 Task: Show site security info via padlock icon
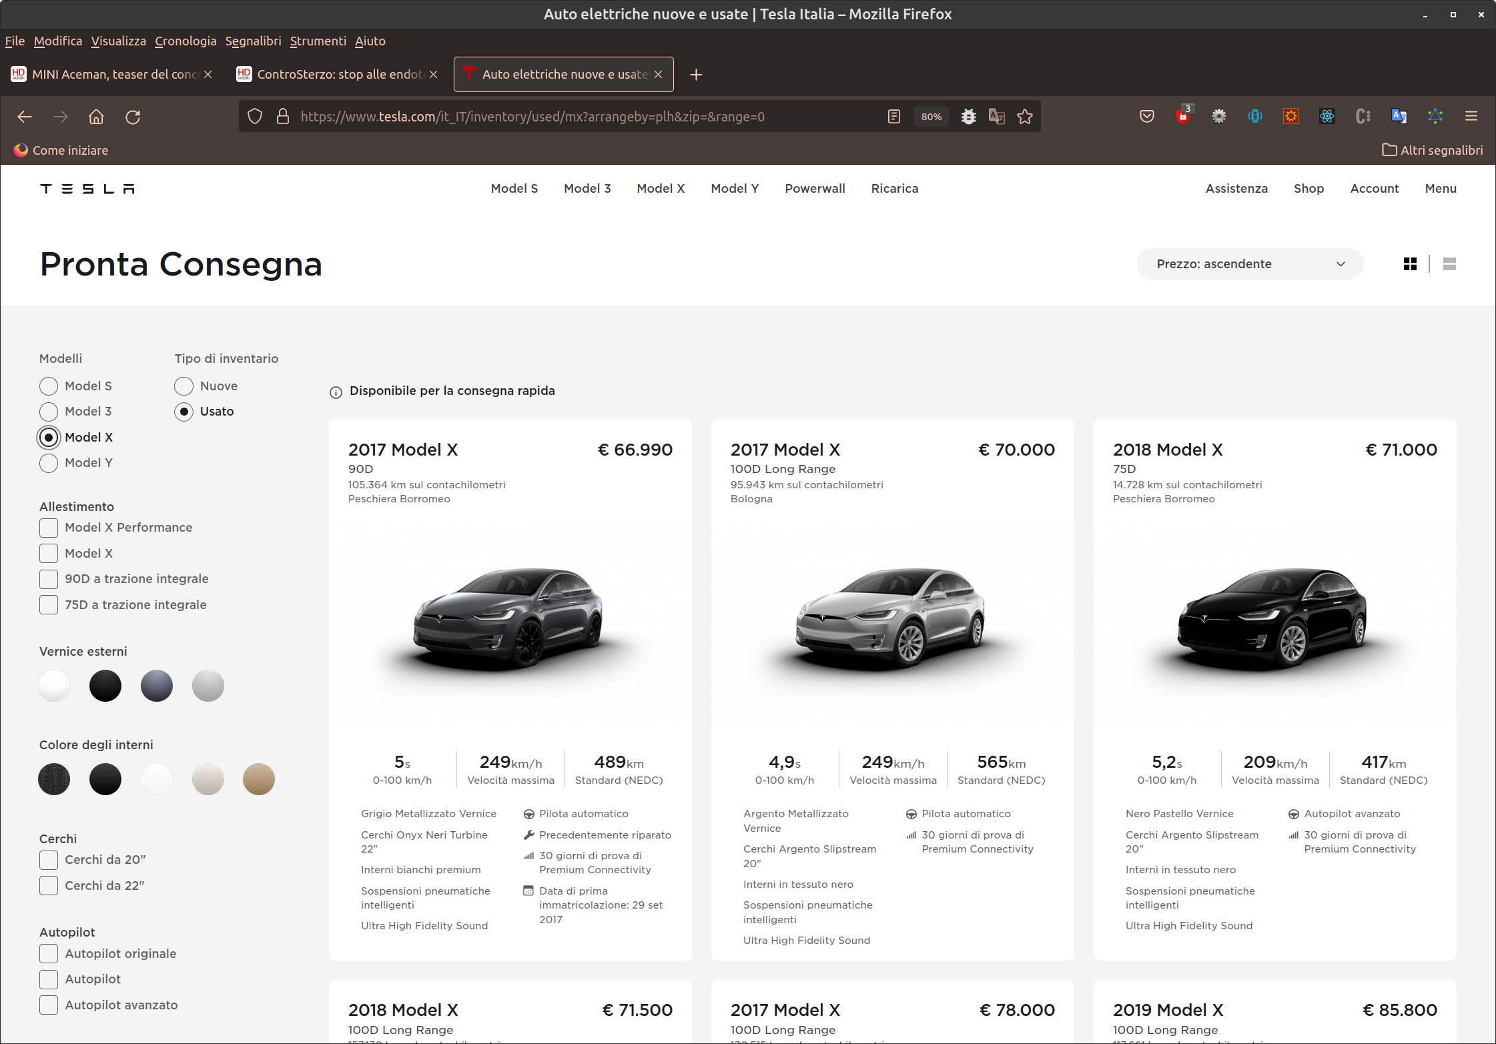[283, 117]
